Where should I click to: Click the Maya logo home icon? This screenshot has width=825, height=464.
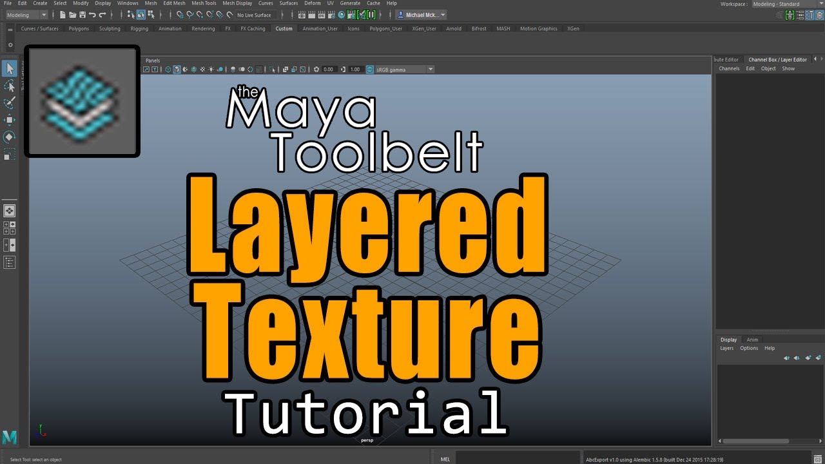point(10,437)
